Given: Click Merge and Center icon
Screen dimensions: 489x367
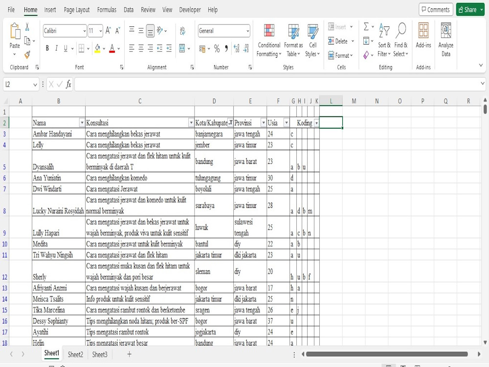Looking at the screenshot, I should point(182,48).
